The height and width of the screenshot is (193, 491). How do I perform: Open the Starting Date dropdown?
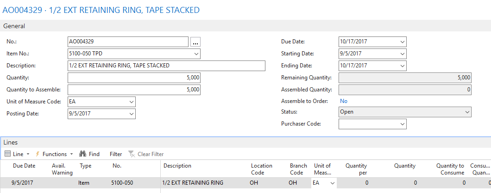(x=403, y=54)
